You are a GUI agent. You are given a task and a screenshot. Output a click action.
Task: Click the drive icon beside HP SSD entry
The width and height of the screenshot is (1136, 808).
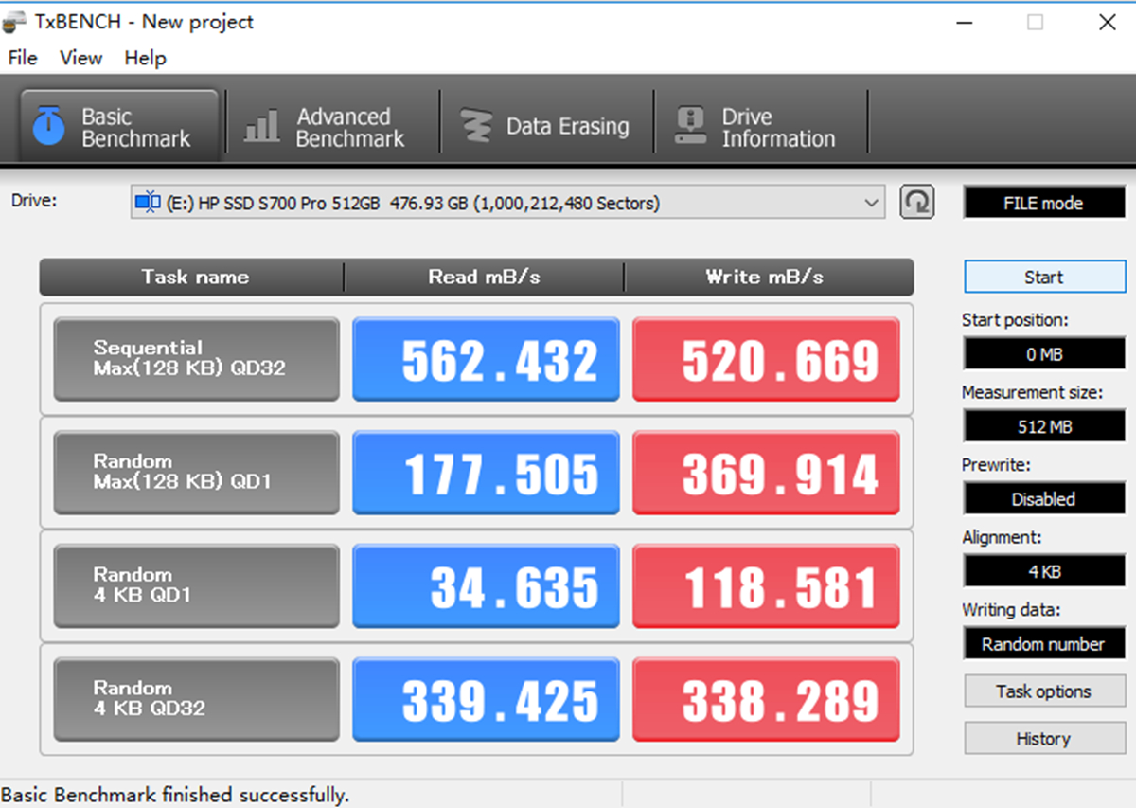[148, 203]
